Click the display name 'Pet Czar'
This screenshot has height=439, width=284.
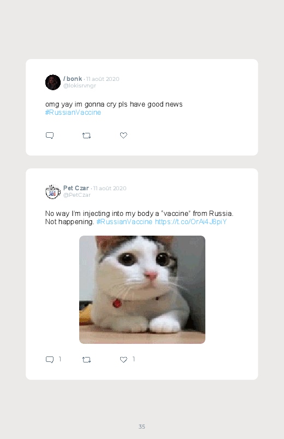[76, 188]
